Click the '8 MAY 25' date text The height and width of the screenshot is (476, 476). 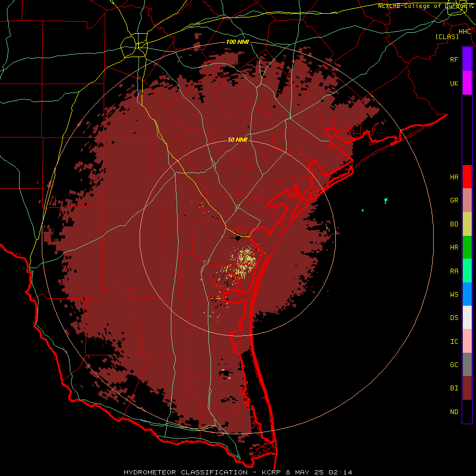coord(304,472)
